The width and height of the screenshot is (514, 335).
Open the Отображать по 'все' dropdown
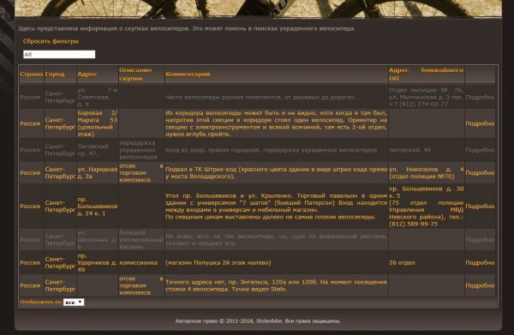coord(74,302)
